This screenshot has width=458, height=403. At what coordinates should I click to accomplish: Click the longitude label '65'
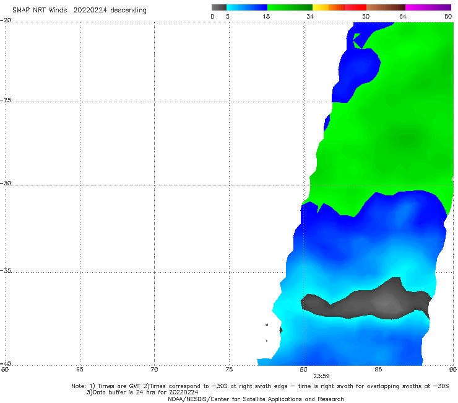point(80,370)
